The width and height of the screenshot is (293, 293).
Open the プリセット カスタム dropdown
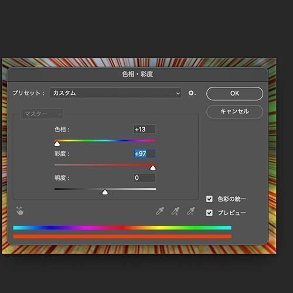pyautogui.click(x=115, y=93)
